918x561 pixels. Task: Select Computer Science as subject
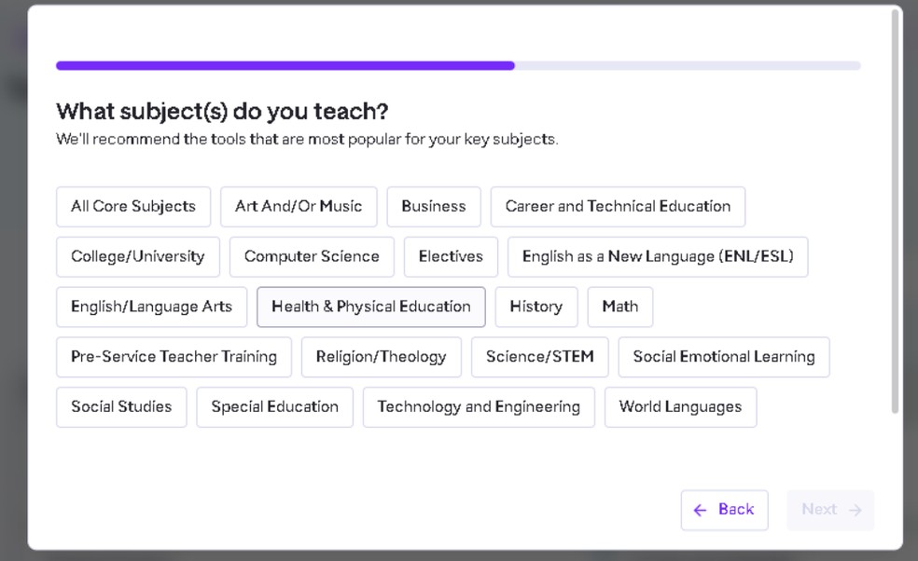pos(312,257)
